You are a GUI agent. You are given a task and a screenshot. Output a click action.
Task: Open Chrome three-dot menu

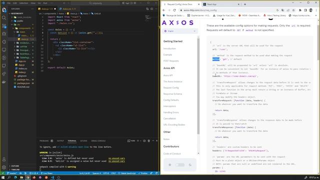click(x=316, y=10)
